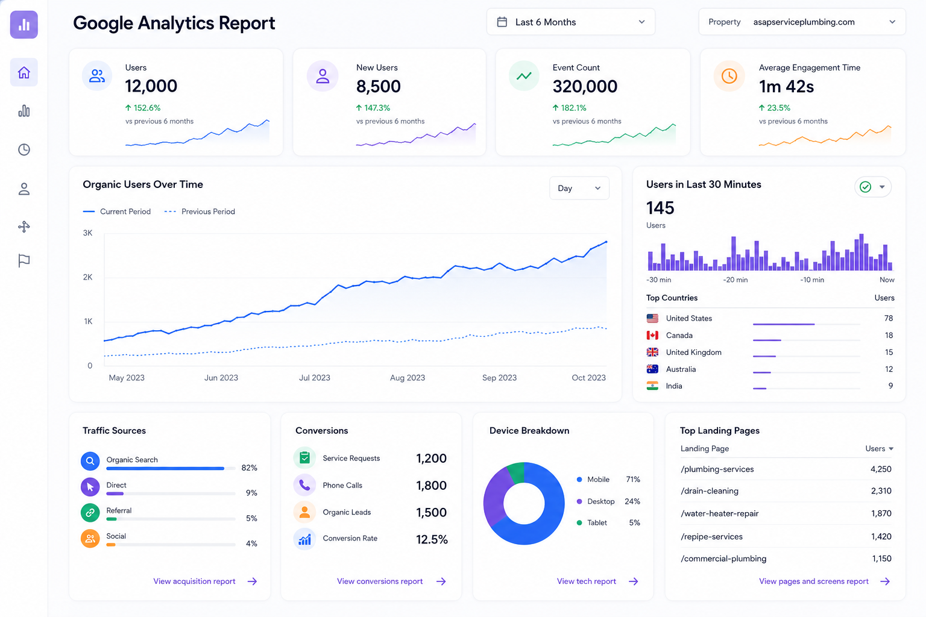Toggle Previous Period legend series
Viewport: 926px width, 617px height.
200,211
